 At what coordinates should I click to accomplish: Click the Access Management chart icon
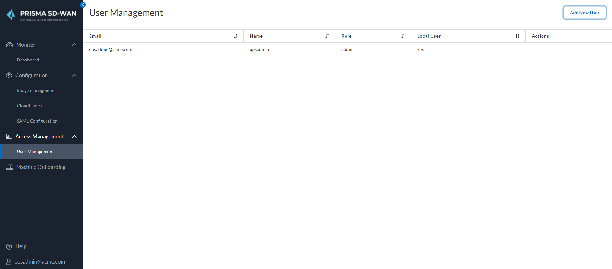[x=9, y=137]
